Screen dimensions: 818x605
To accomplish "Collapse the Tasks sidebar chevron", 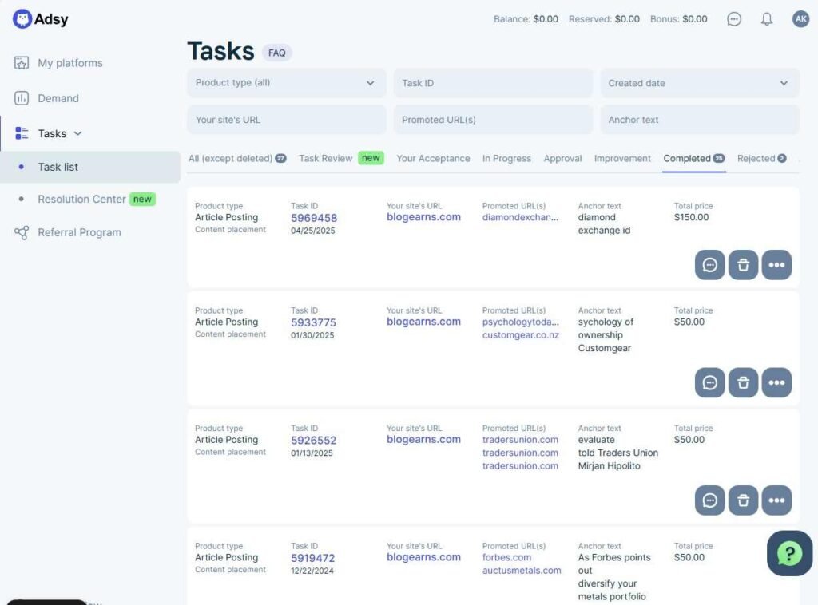I will [x=77, y=133].
